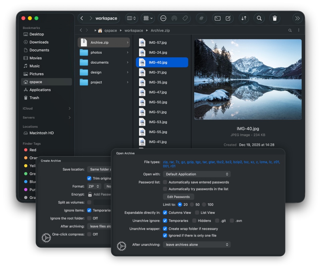Open the After unarchiving dropdown
Screen dimensions: 321x270
click(197, 244)
